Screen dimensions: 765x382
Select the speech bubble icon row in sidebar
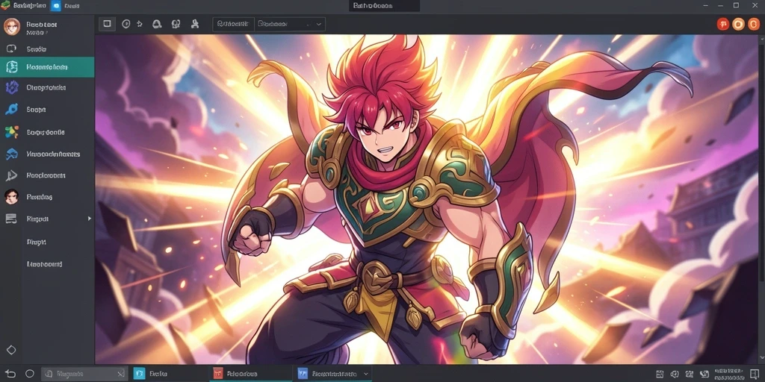point(47,48)
